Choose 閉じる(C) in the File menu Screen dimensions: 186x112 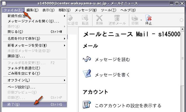(34, 32)
